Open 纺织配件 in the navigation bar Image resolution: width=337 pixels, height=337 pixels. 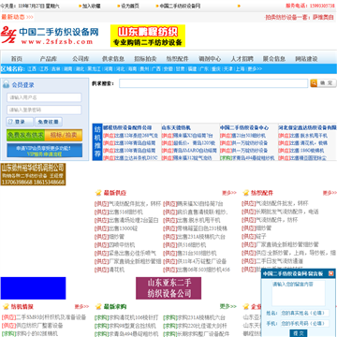pos(178,59)
